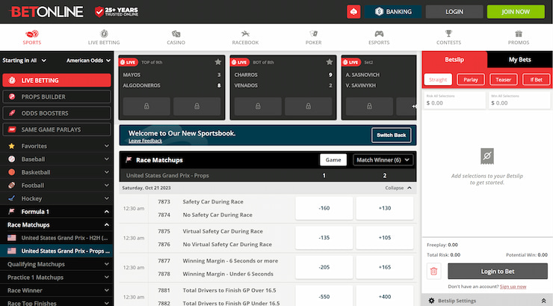
Task: Click the Switch Back button
Action: (391, 135)
